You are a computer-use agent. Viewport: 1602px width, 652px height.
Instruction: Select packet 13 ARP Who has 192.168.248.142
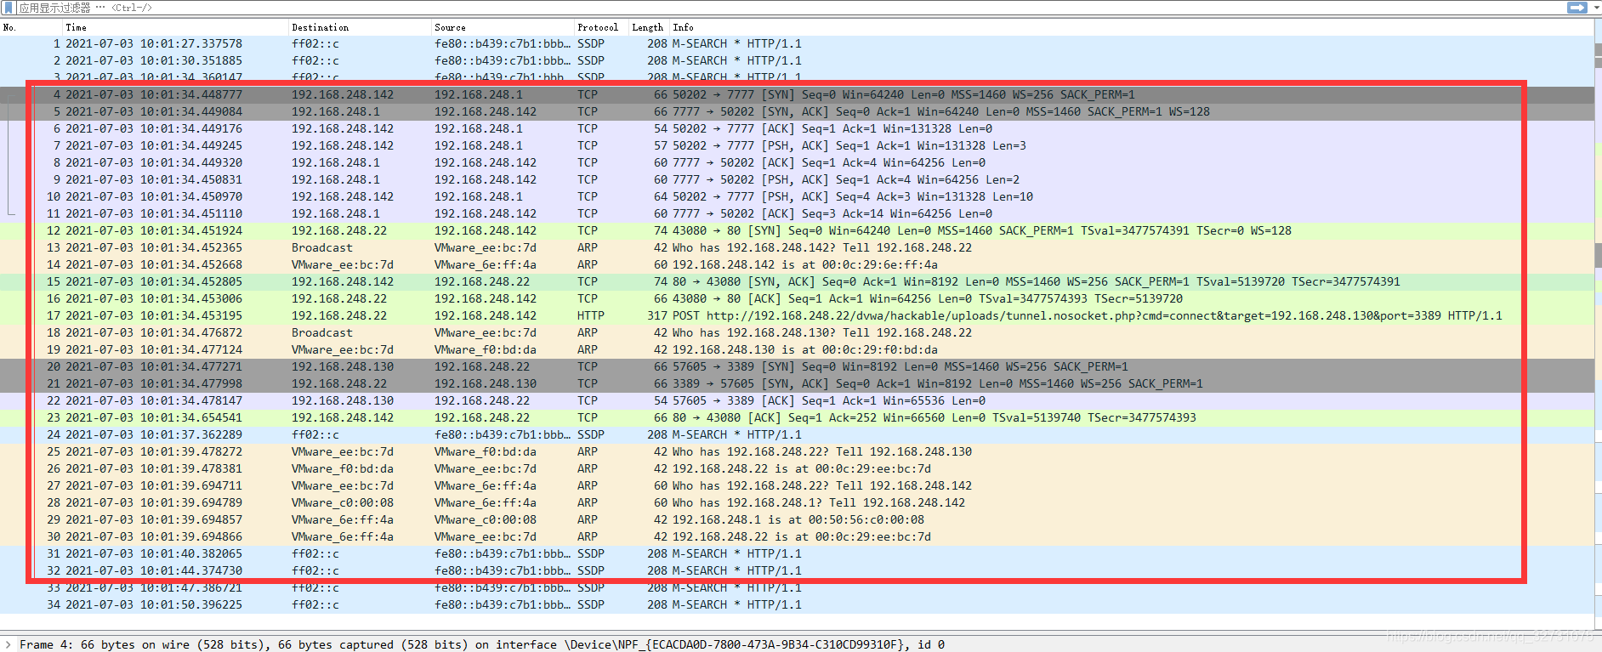(797, 247)
